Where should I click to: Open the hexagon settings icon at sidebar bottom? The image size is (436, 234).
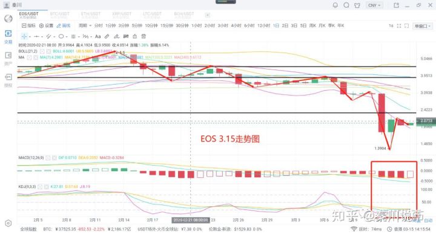[x=8, y=223]
